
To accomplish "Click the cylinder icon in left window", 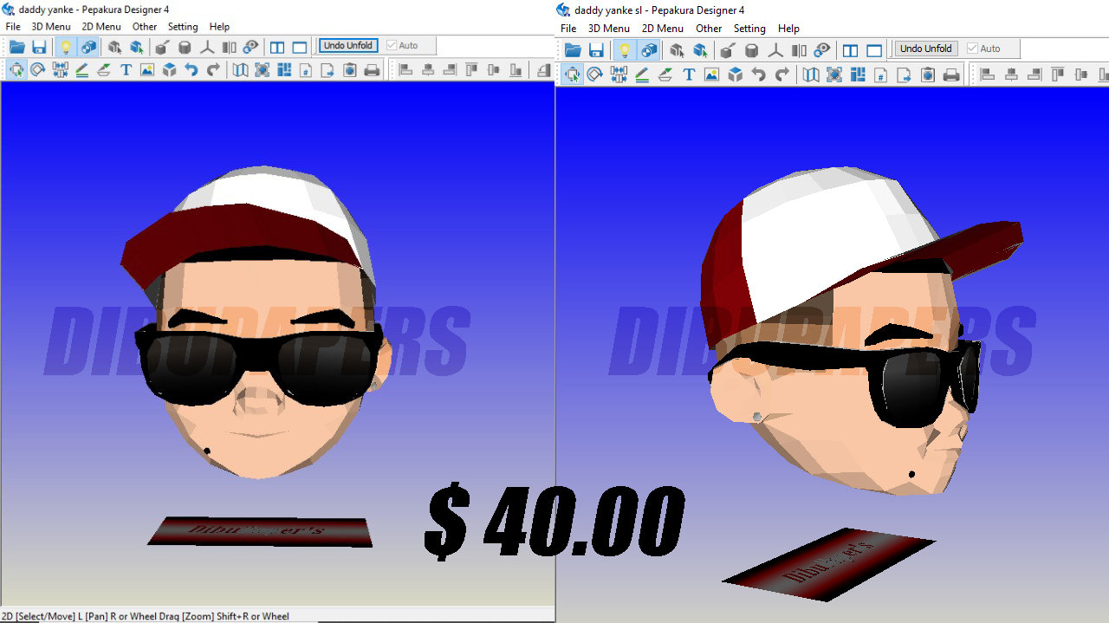I will tap(185, 47).
